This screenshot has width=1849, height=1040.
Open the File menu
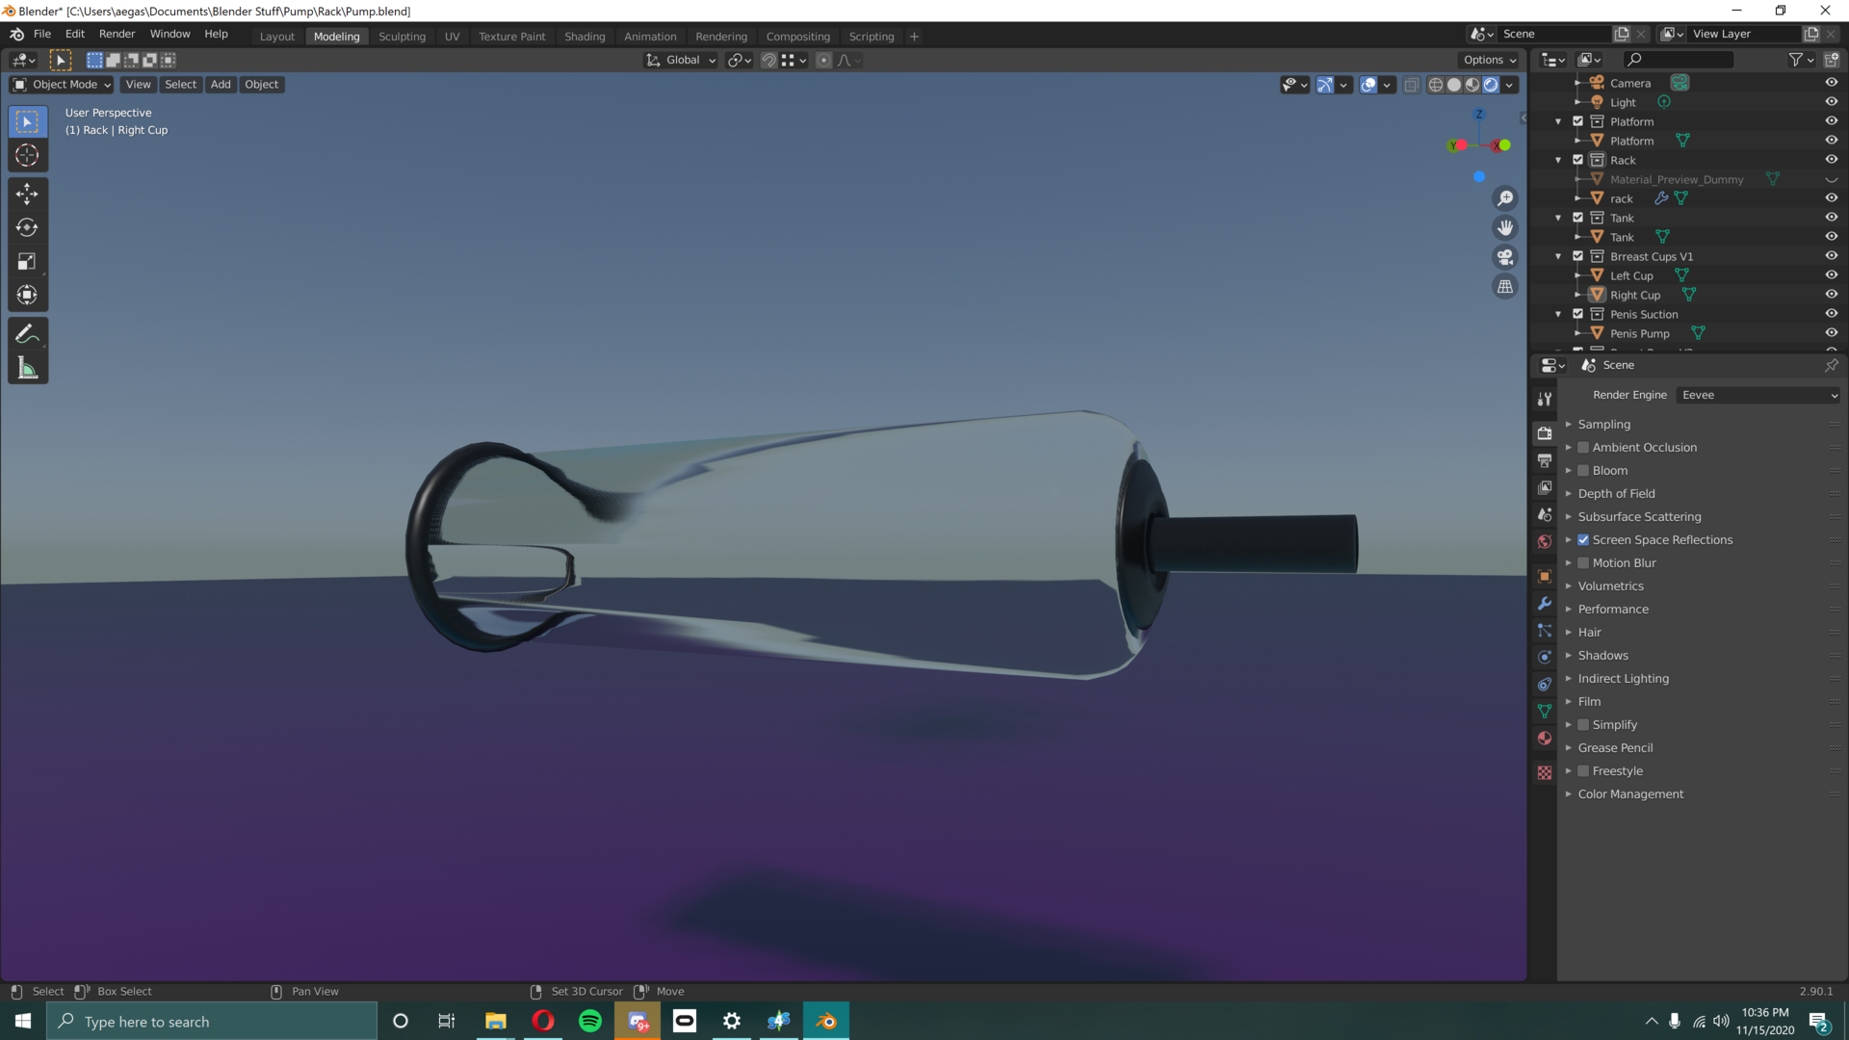pyautogui.click(x=42, y=34)
